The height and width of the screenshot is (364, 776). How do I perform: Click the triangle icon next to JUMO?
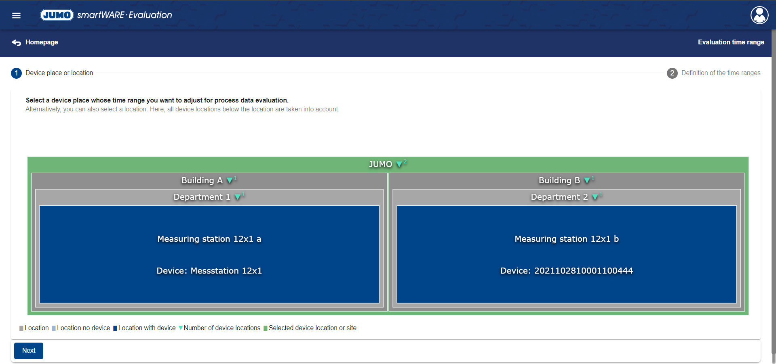click(x=399, y=164)
